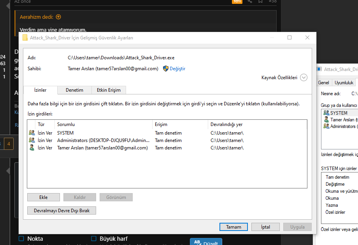Screen dimensions: 358x245
Task: Click Tam denetim in Administrators row
Action: 168,140
